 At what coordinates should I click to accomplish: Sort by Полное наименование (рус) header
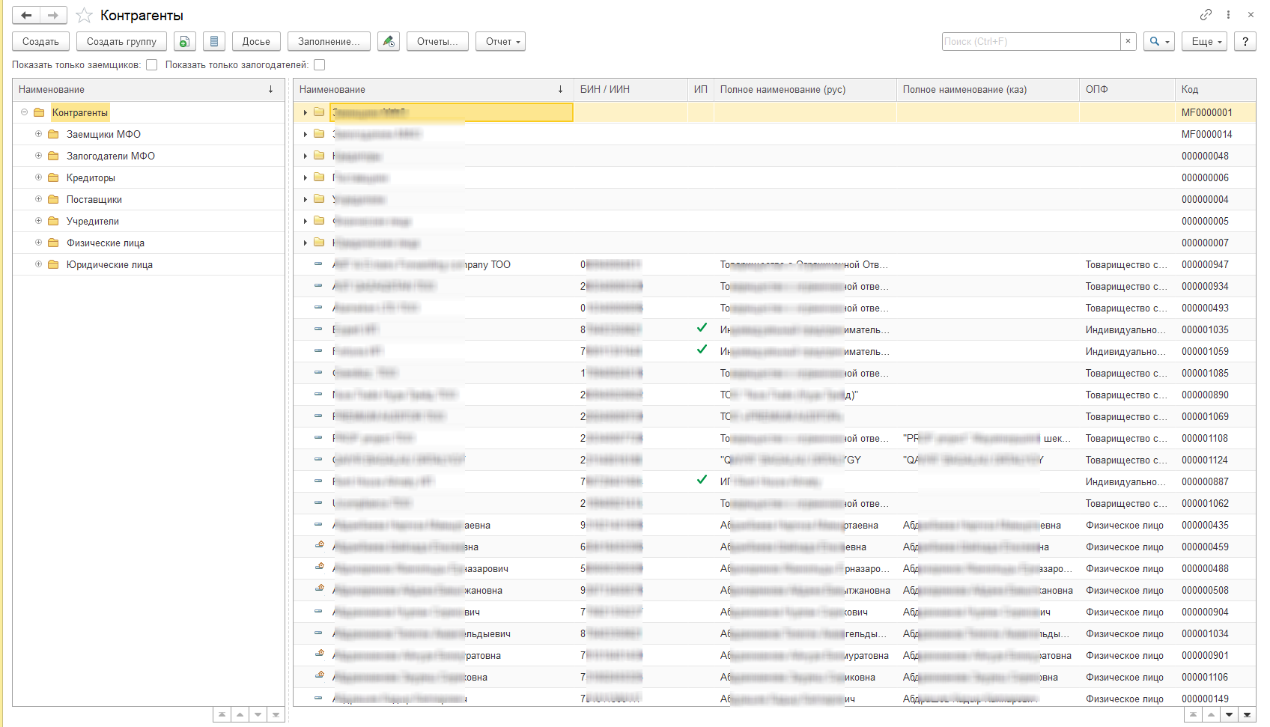click(805, 89)
